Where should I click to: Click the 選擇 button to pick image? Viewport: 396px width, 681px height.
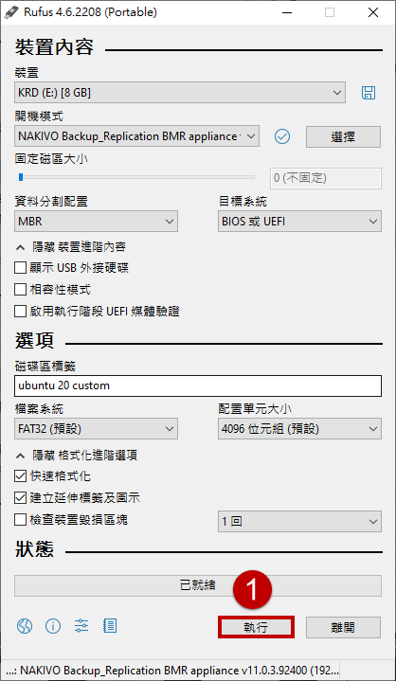pyautogui.click(x=343, y=136)
